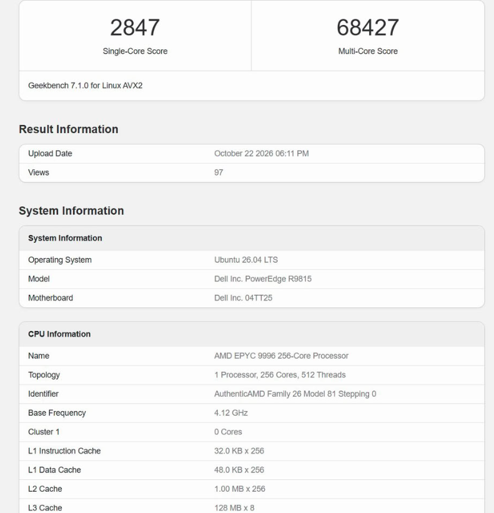Select the L1 Instruction Cache label

tap(64, 451)
